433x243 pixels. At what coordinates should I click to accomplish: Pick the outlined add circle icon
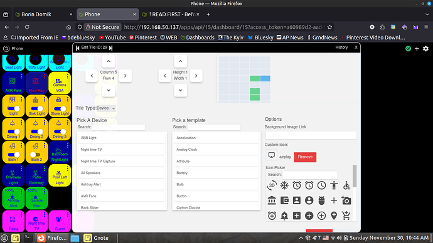321,215
